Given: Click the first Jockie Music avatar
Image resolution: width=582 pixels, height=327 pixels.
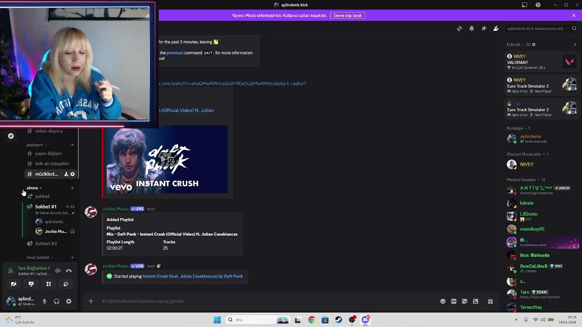Looking at the screenshot, I should [91, 212].
